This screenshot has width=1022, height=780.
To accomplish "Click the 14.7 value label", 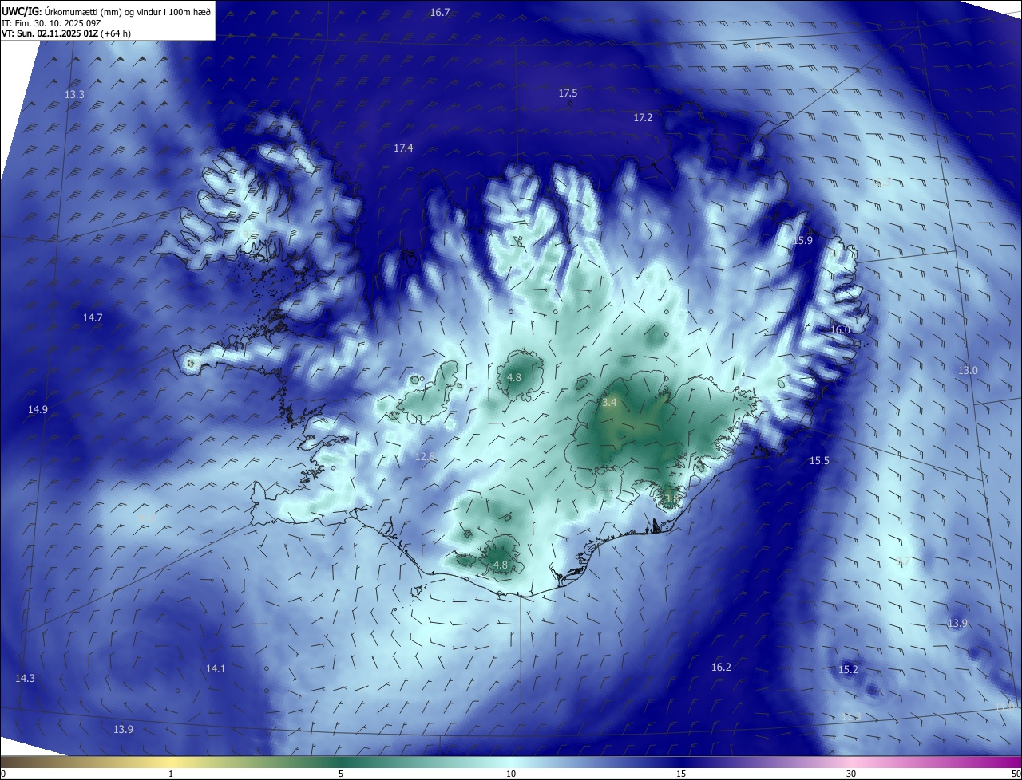I will coord(93,317).
